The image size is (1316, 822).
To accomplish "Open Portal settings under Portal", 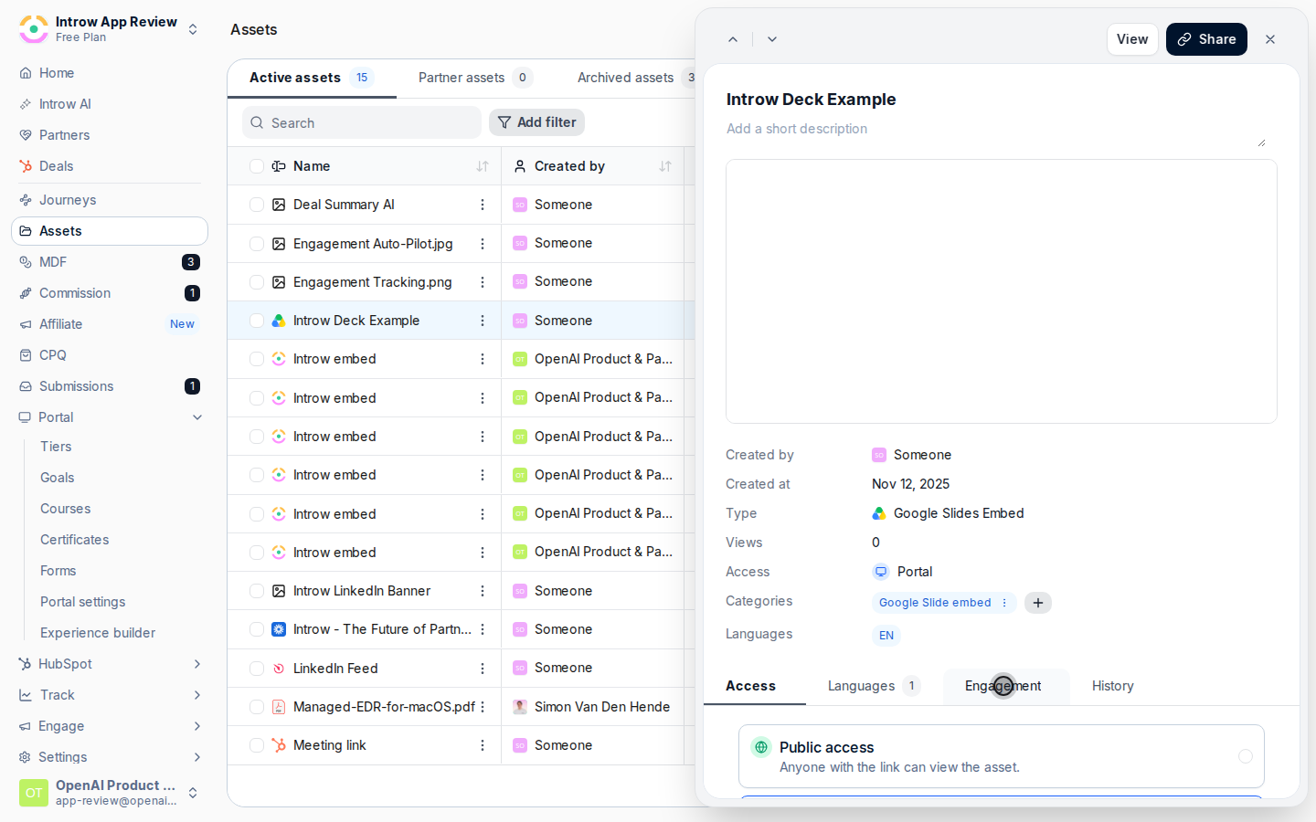I will pyautogui.click(x=83, y=602).
